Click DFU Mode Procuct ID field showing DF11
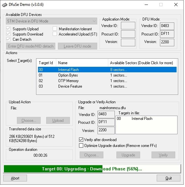This screenshot has height=187, width=185. 167,34
